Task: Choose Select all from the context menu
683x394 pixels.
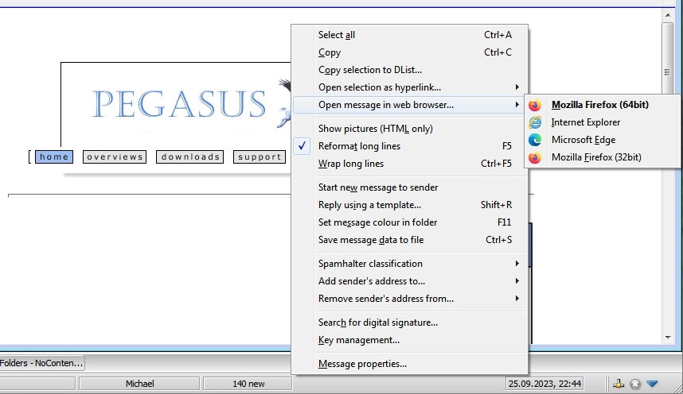Action: [336, 35]
